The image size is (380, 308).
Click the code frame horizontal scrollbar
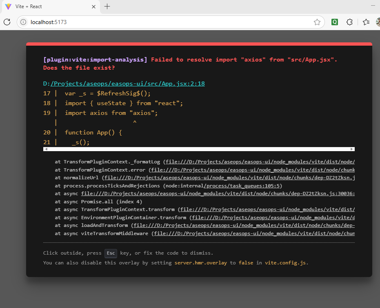tap(199, 149)
